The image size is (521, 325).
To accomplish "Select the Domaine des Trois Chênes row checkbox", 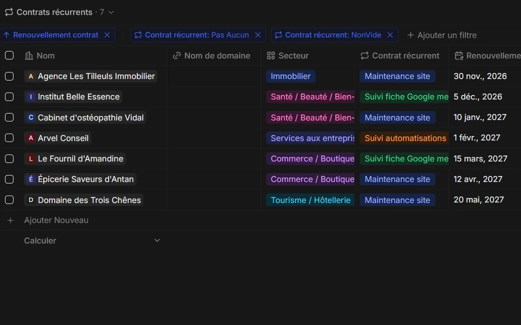I will 10,200.
